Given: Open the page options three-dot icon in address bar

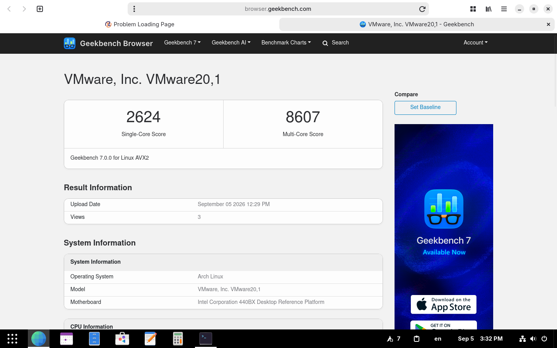Looking at the screenshot, I should [x=134, y=9].
